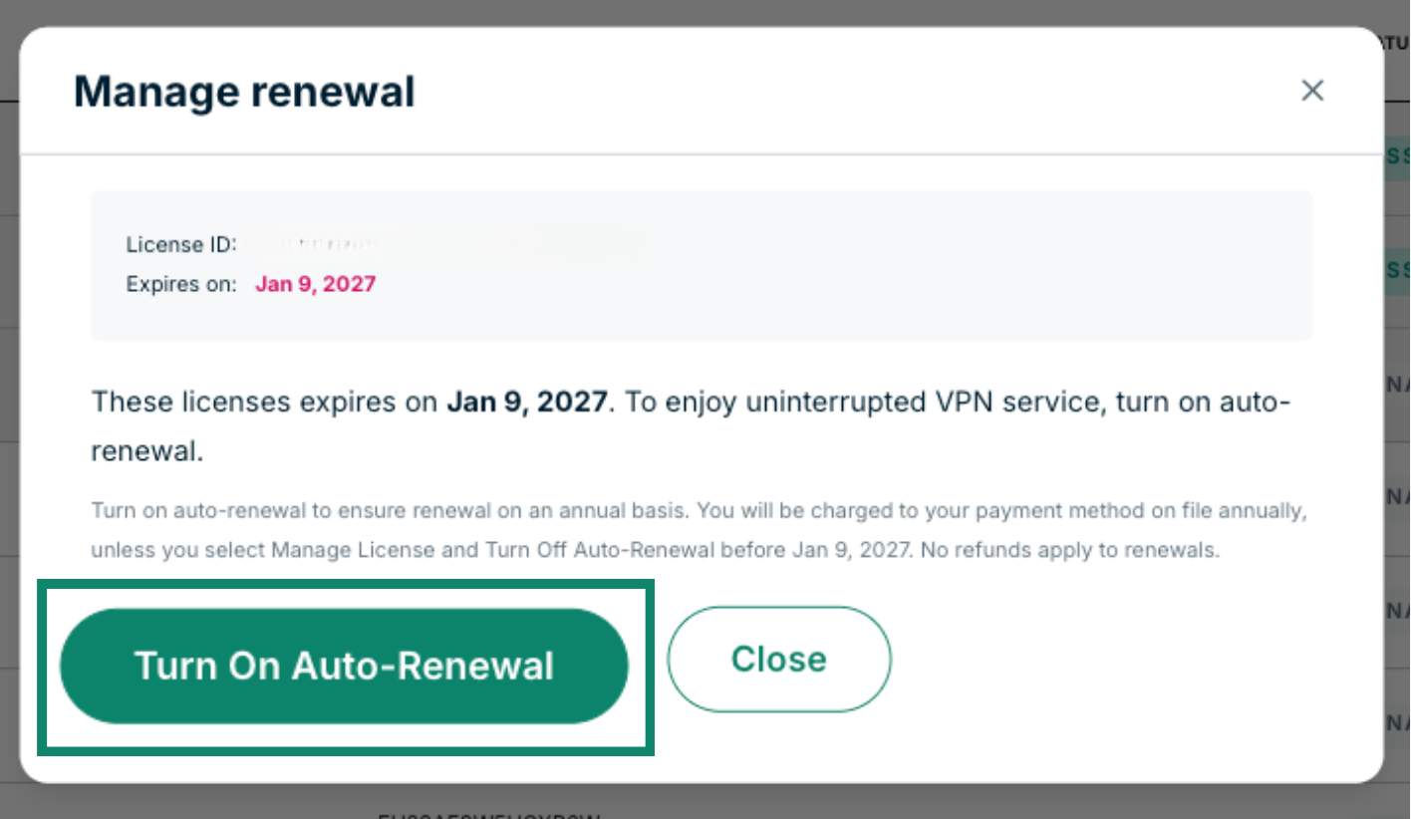Click the pink Jan 9, 2027 date
This screenshot has width=1411, height=819.
tap(315, 284)
